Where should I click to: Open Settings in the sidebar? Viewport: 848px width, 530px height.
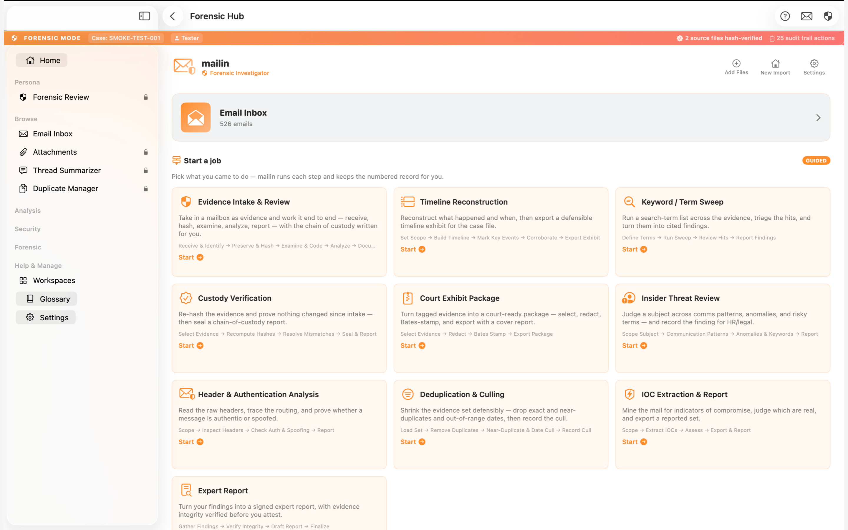click(x=46, y=318)
